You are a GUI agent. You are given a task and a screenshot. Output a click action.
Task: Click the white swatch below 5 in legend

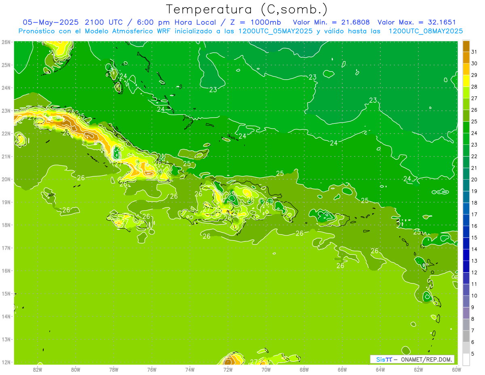[466, 359]
